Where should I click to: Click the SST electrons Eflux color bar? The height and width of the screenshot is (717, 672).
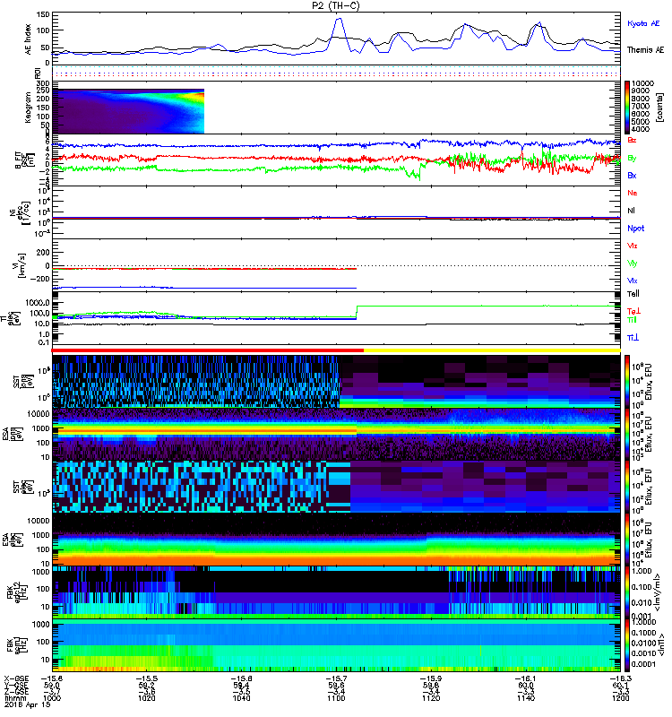tap(628, 487)
